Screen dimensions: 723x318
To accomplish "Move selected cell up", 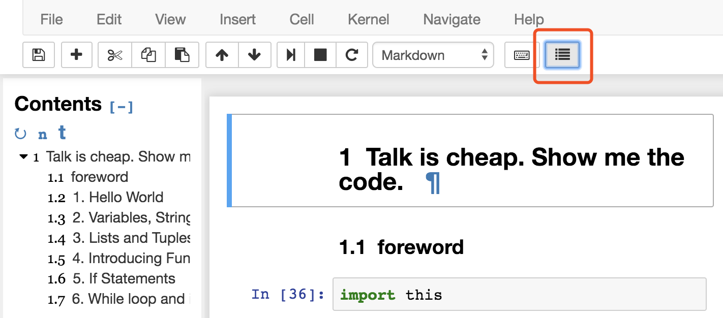I will (x=222, y=55).
